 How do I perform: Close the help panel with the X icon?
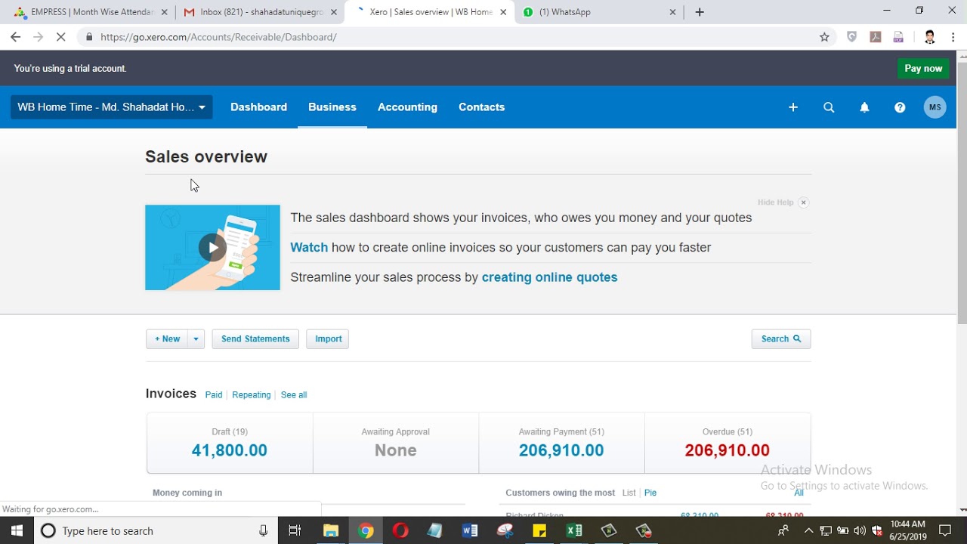click(x=803, y=202)
